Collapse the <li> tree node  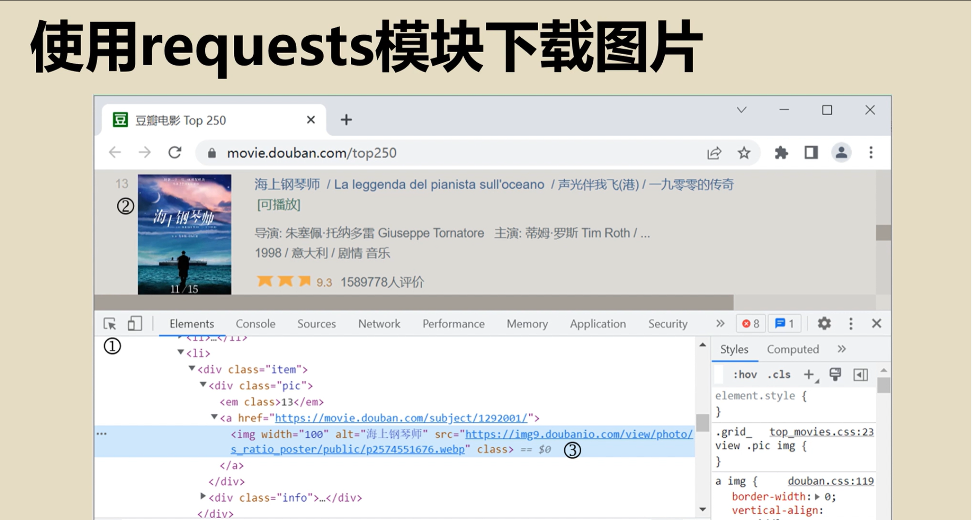click(181, 352)
